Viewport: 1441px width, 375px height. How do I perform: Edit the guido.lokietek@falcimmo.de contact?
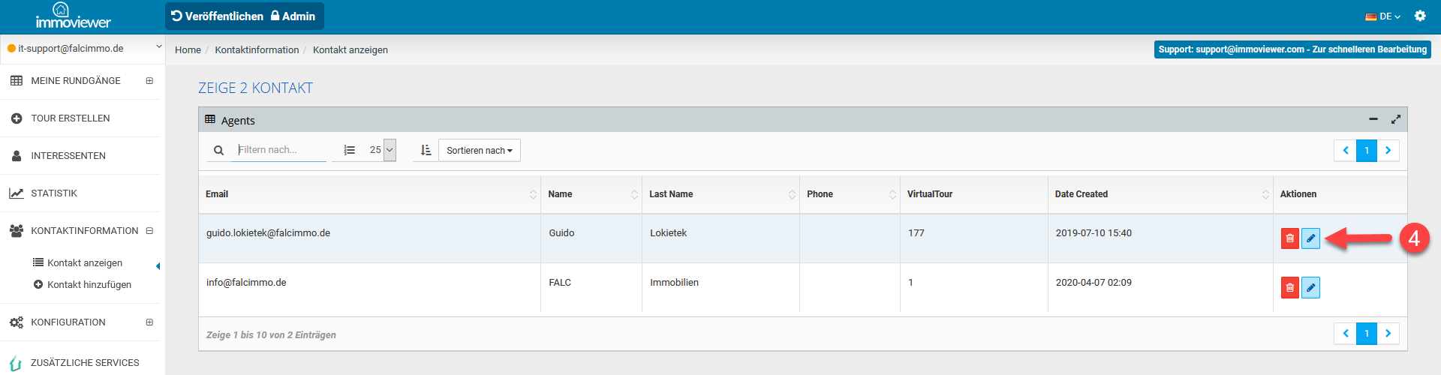[1310, 238]
